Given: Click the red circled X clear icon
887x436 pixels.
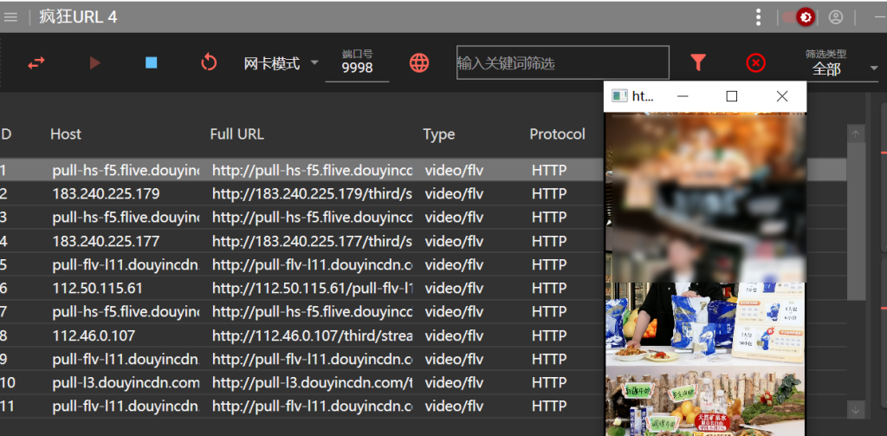Looking at the screenshot, I should point(755,62).
